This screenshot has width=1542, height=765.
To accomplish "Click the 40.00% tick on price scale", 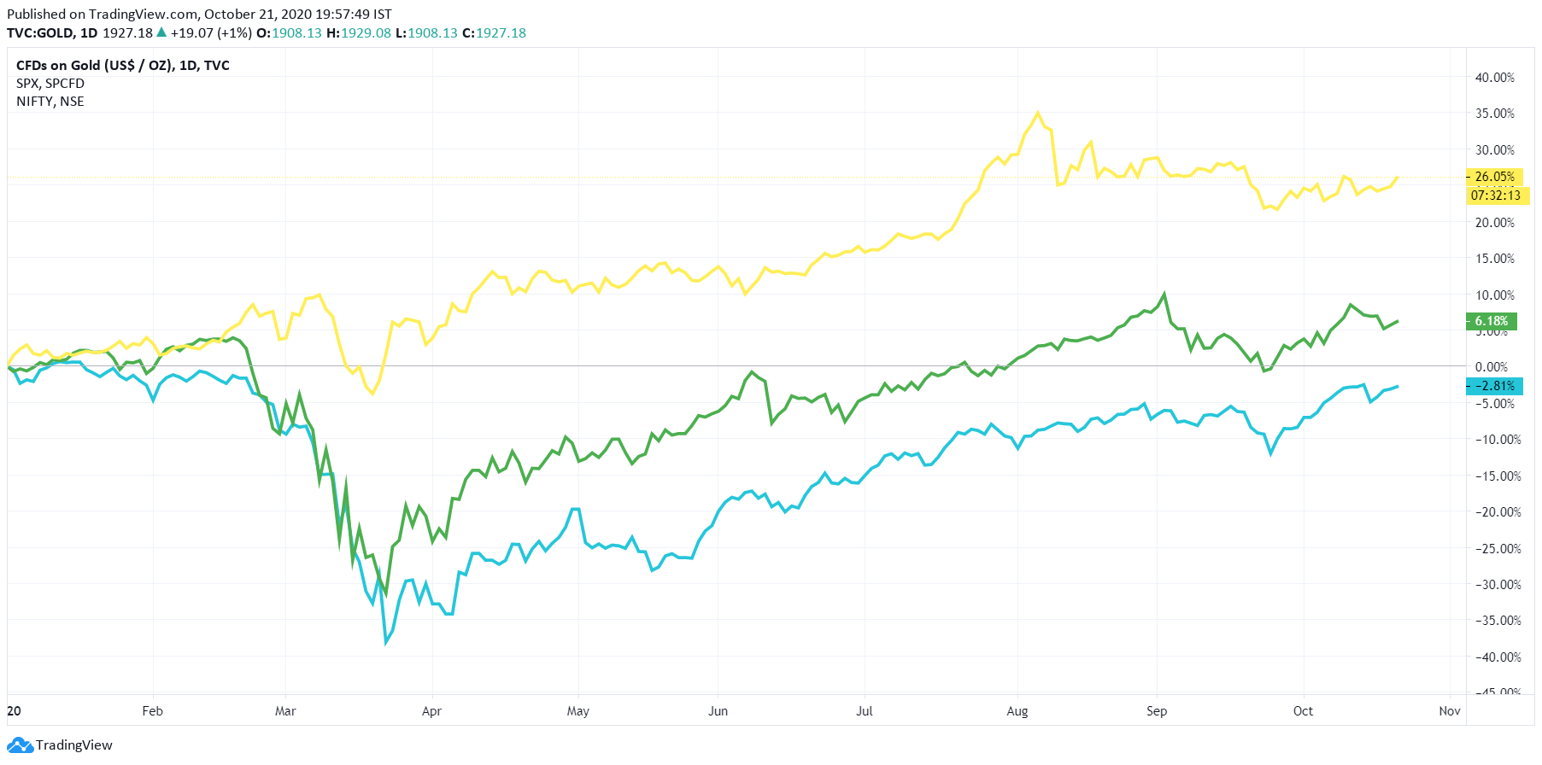I will click(1495, 78).
